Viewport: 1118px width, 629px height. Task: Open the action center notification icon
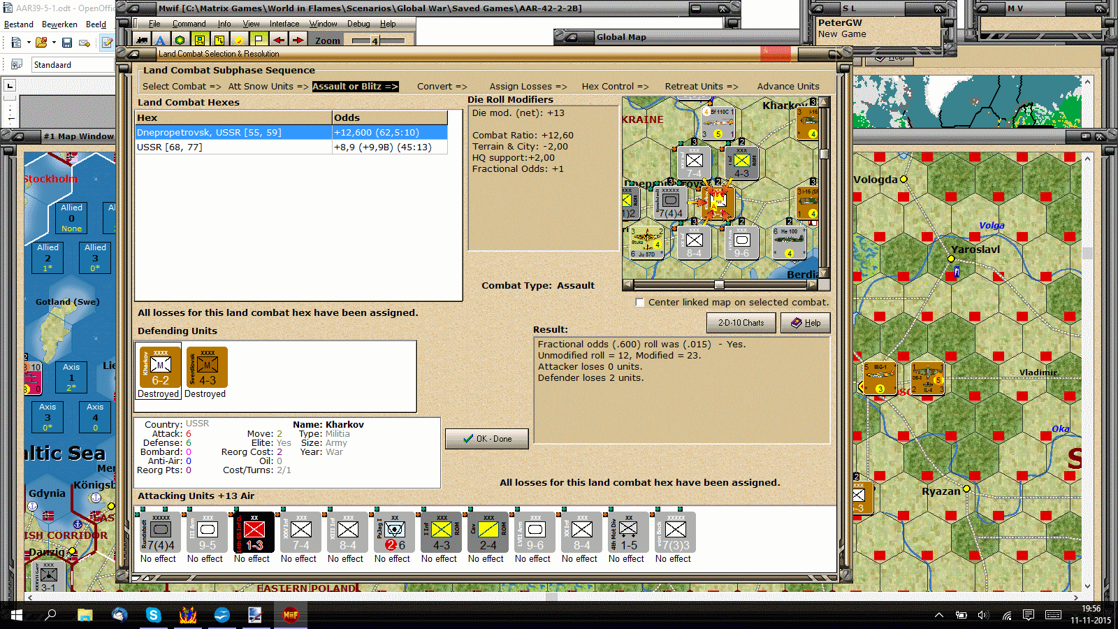point(1028,615)
